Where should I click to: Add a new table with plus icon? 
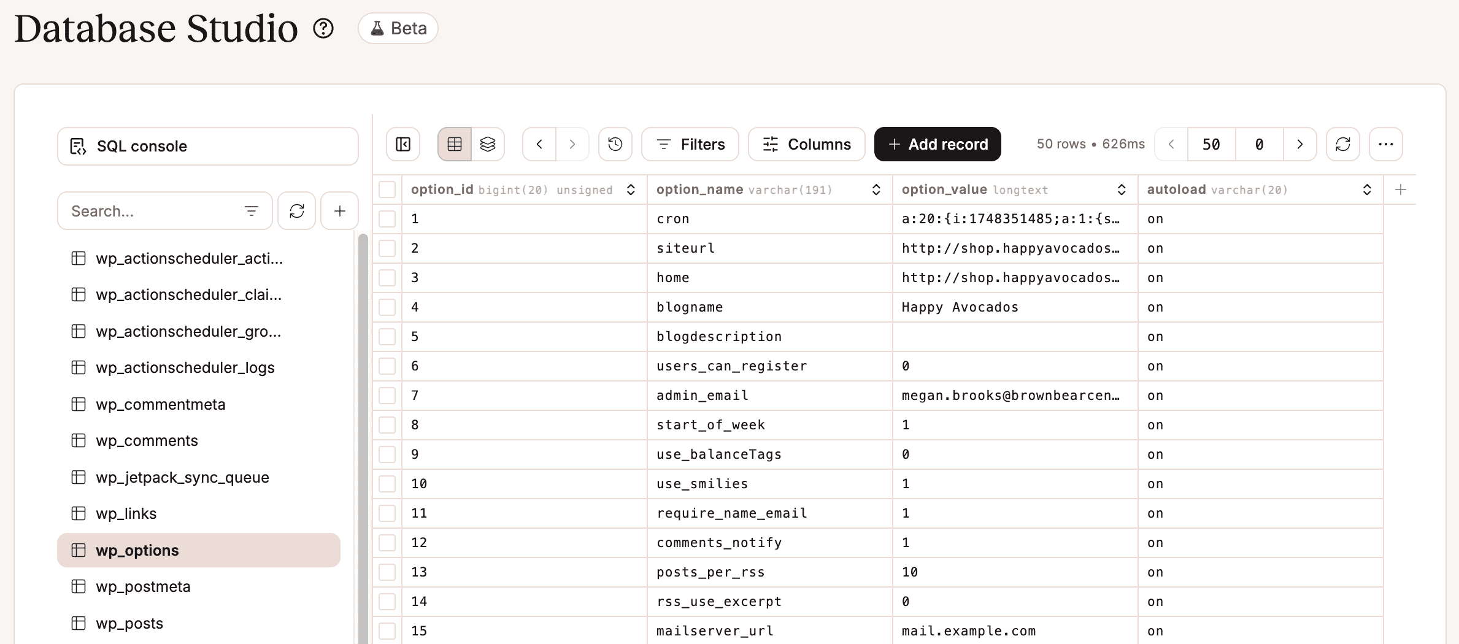coord(340,211)
